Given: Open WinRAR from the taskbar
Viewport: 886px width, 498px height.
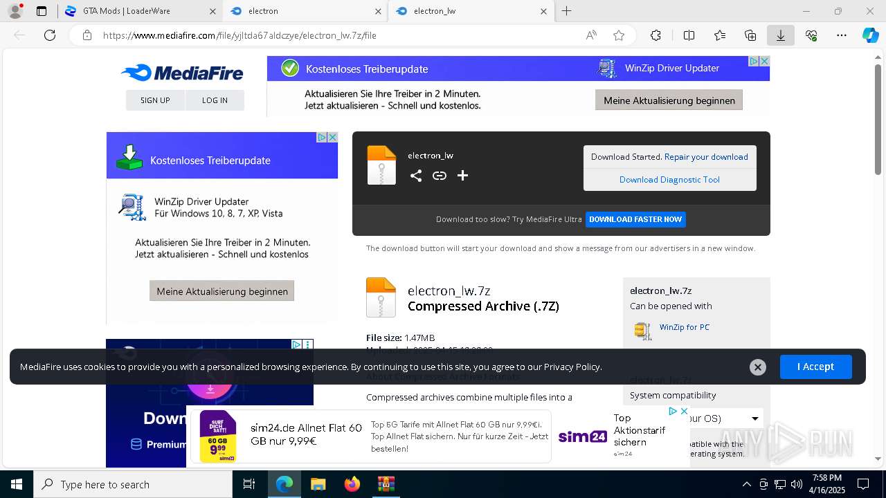Looking at the screenshot, I should tap(386, 484).
